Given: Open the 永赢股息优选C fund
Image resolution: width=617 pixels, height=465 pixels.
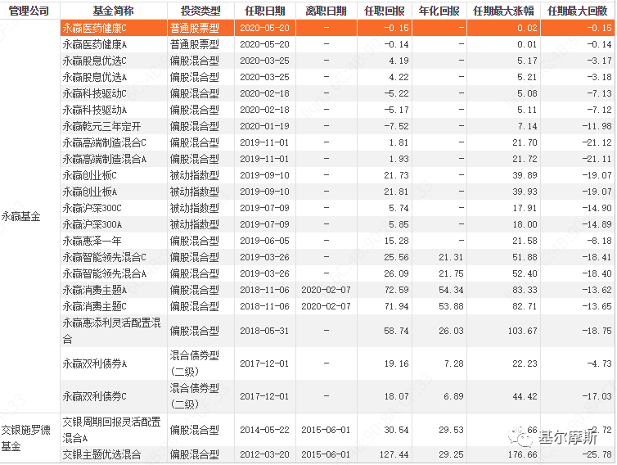Looking at the screenshot, I should point(95,61).
